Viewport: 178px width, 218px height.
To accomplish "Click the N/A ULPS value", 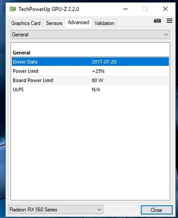I will coord(96,89).
